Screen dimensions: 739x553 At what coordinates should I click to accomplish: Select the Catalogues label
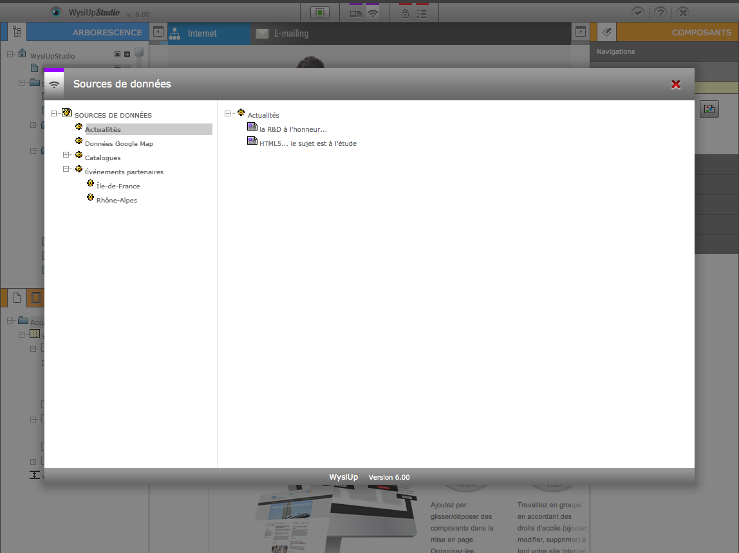tap(103, 158)
